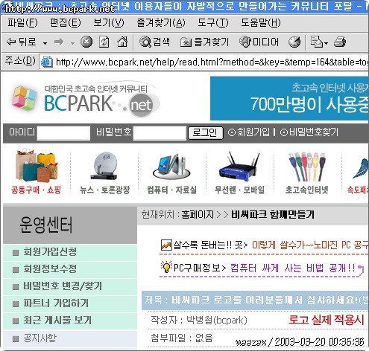This screenshot has width=369, height=351.
Task: Open the back history dropdown arrow
Action: click(45, 43)
